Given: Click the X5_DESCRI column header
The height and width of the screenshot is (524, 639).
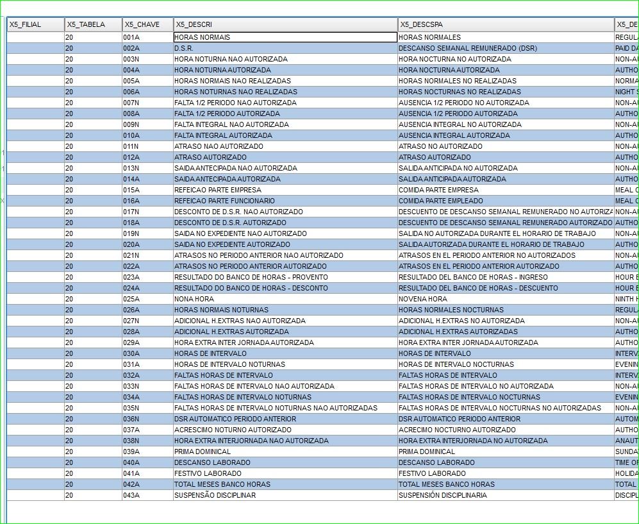Looking at the screenshot, I should [286, 24].
